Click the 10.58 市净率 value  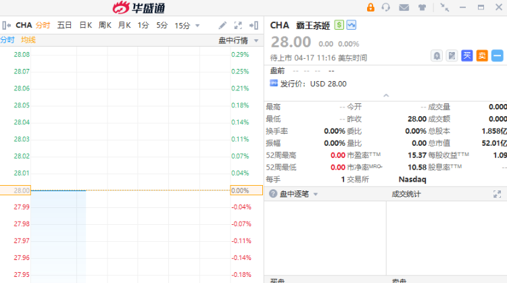coord(417,167)
